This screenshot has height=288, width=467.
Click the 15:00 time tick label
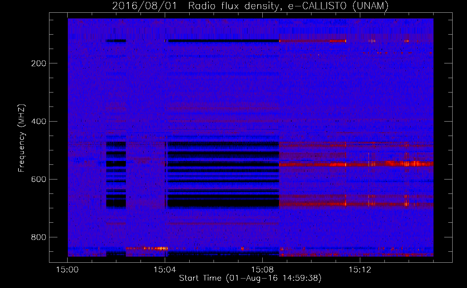click(x=67, y=270)
